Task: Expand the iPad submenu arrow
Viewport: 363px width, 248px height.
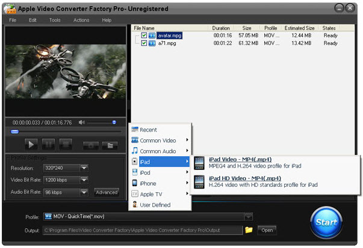Action: click(x=187, y=161)
